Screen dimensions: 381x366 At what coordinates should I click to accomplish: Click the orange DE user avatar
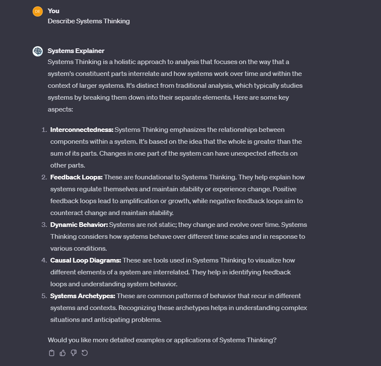click(x=38, y=11)
